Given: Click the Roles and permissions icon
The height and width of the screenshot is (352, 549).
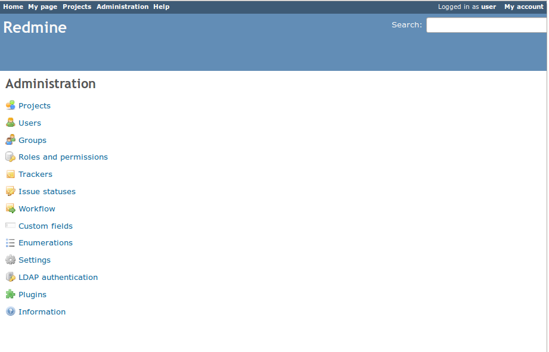Looking at the screenshot, I should 10,157.
